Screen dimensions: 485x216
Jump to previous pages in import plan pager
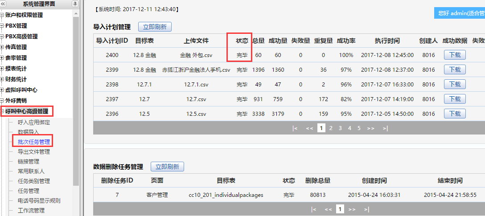pyautogui.click(x=309, y=128)
